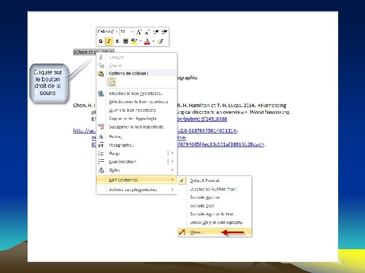Select Display as: Author (Year)
The image size is (365, 273).
click(x=213, y=189)
